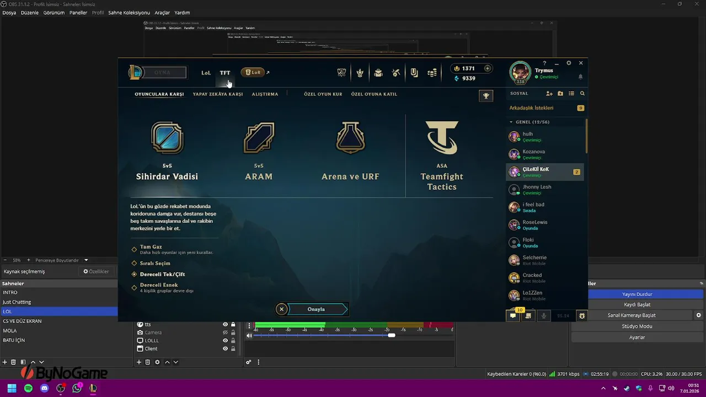Click the Stüdyo Modu button
The width and height of the screenshot is (706, 397).
coord(637,326)
